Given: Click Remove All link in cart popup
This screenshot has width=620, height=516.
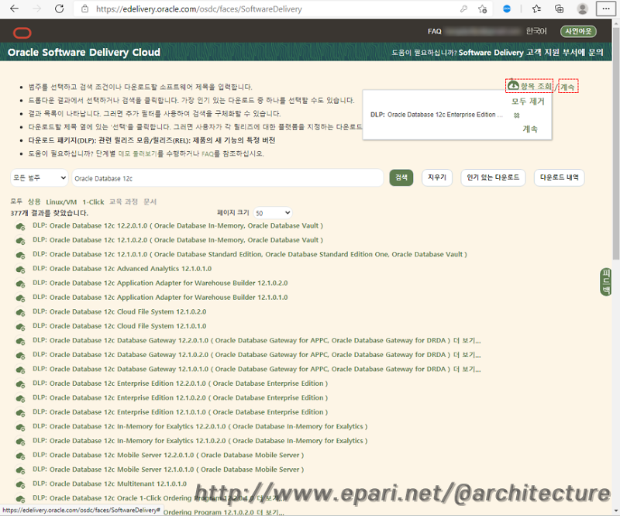Looking at the screenshot, I should (528, 101).
